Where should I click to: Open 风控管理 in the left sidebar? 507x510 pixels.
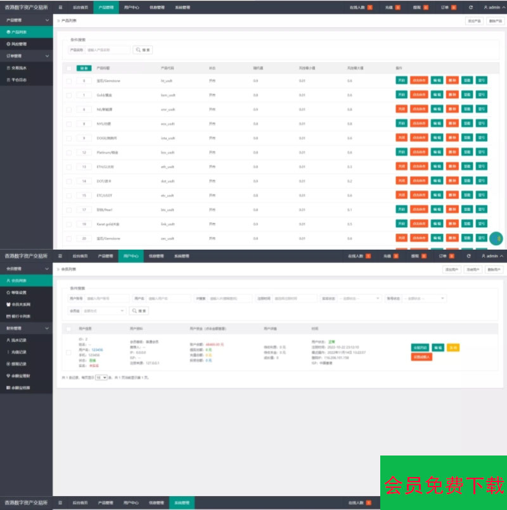point(17,44)
